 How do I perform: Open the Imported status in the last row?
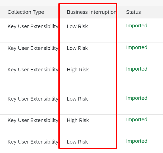tap(137, 141)
